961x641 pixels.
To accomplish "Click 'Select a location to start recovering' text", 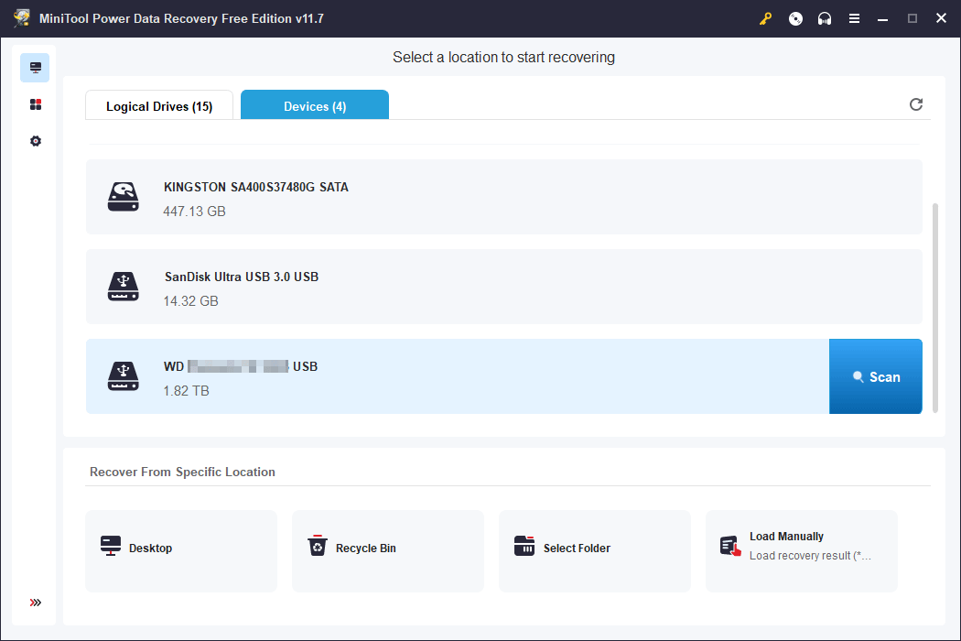I will pyautogui.click(x=503, y=57).
